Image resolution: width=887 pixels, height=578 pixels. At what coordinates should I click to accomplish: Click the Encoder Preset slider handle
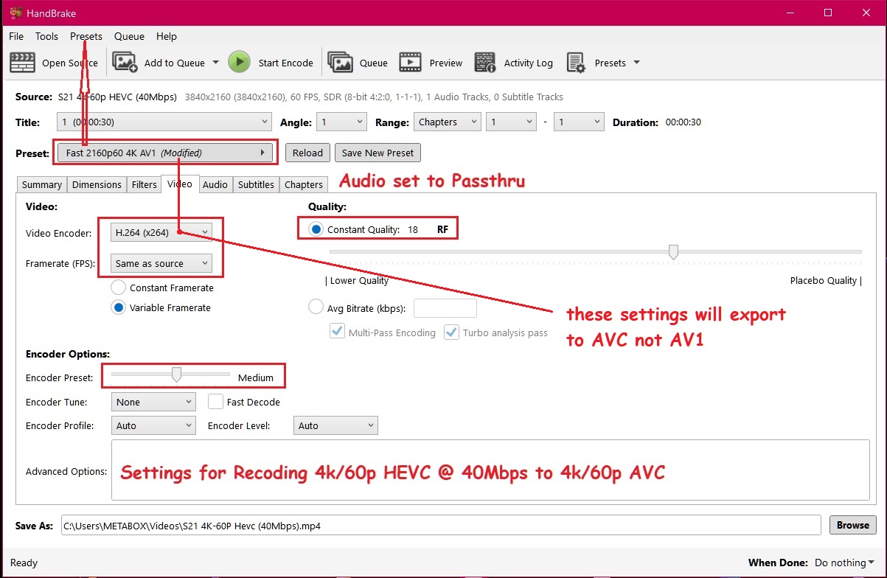tap(176, 375)
